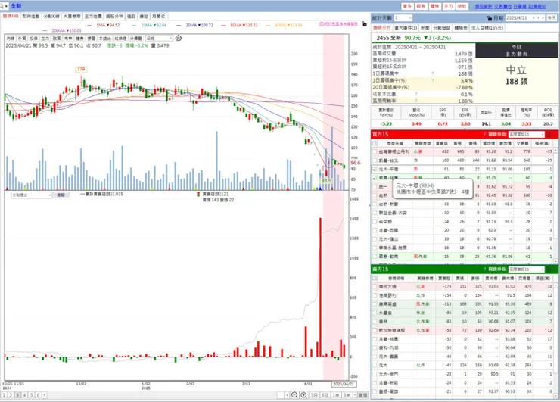Select the 1年 range button
560x402 pixels.
[x=336, y=395]
